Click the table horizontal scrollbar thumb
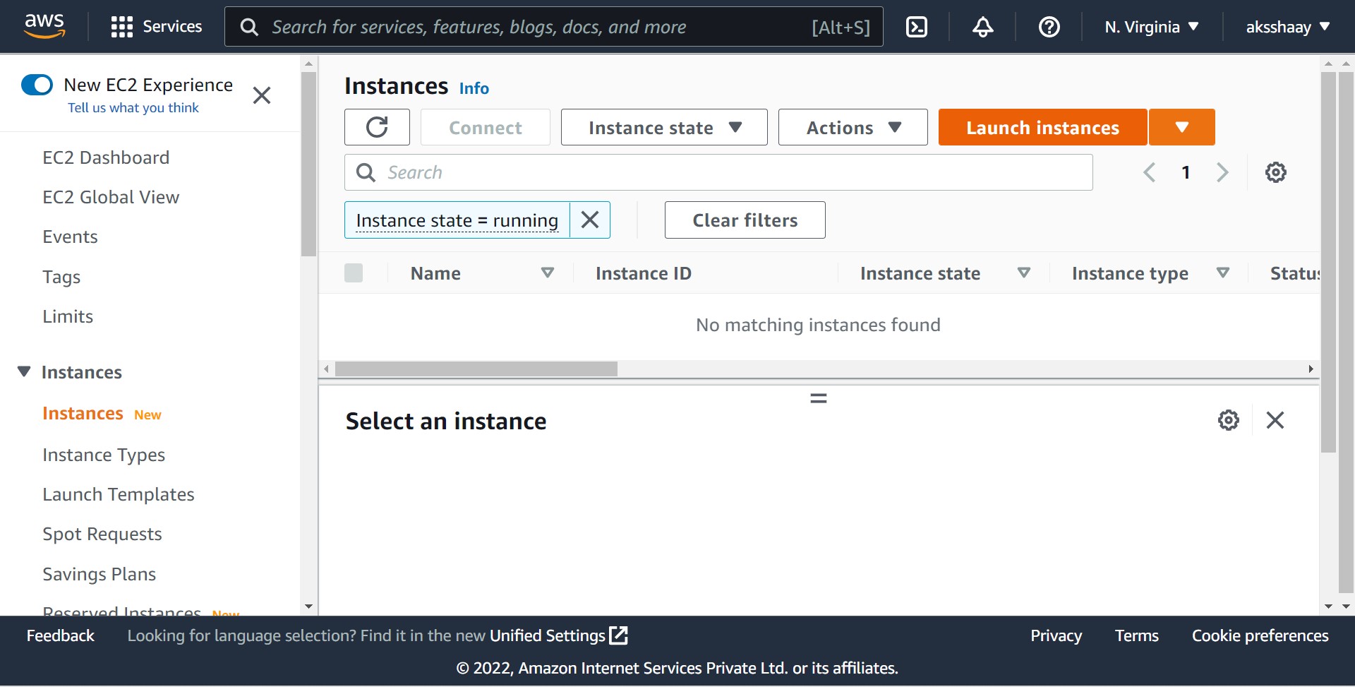1355x687 pixels. [x=476, y=369]
